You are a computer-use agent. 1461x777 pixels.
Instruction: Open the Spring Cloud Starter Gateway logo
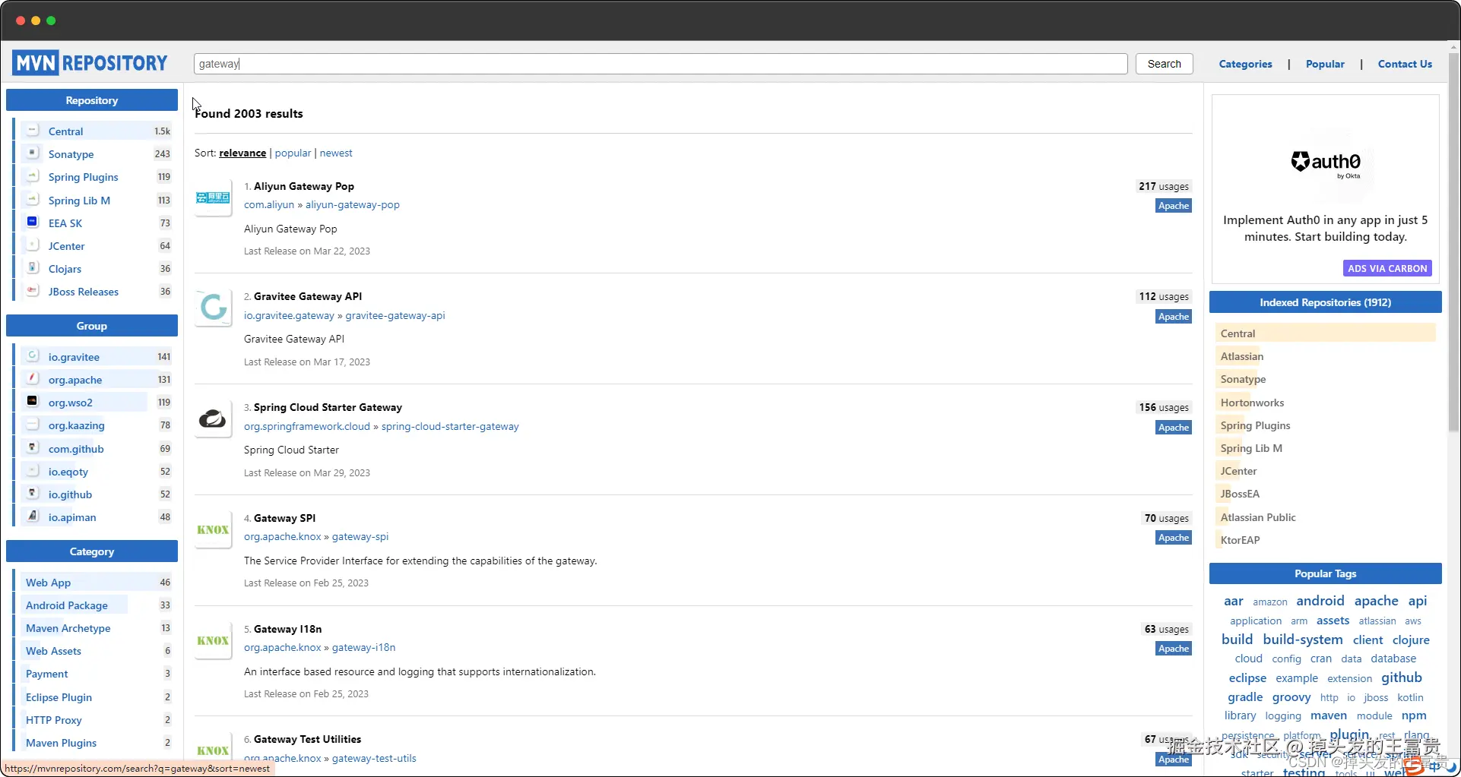point(213,419)
